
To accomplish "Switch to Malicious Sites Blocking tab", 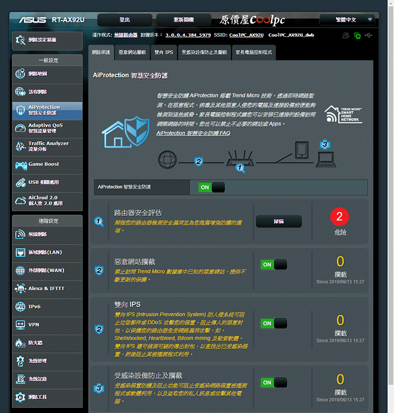I will tap(132, 52).
